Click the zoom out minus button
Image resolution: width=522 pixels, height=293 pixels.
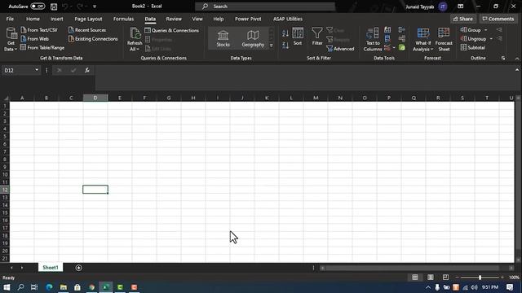tap(457, 278)
